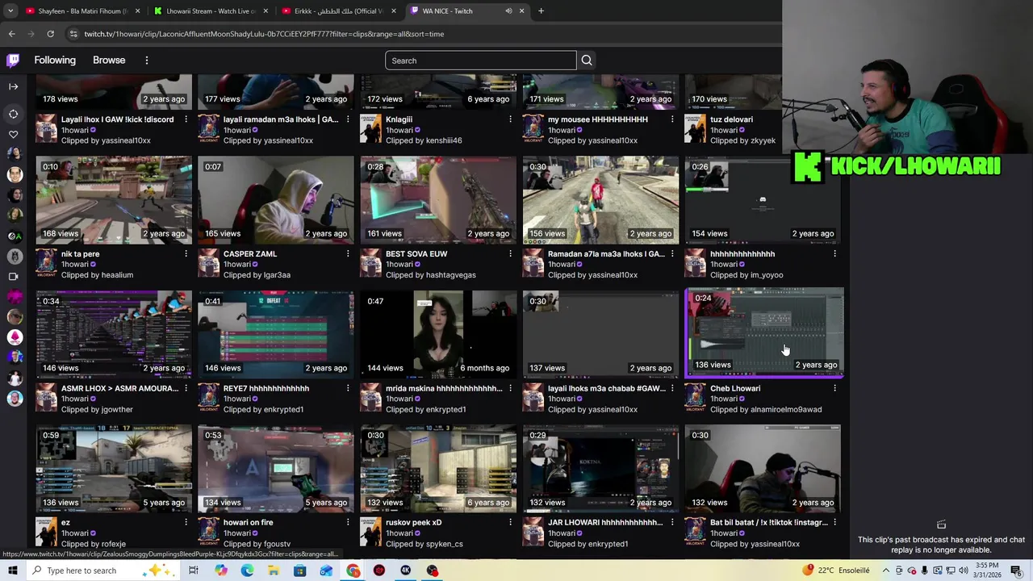Open options menu for hhhhhhhhhhhhhh clip

(834, 254)
